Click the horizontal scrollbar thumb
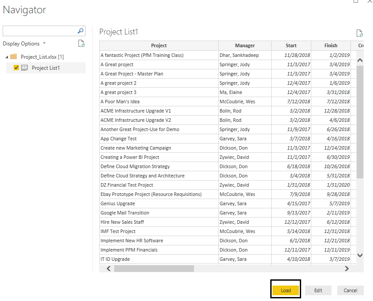 point(153,268)
